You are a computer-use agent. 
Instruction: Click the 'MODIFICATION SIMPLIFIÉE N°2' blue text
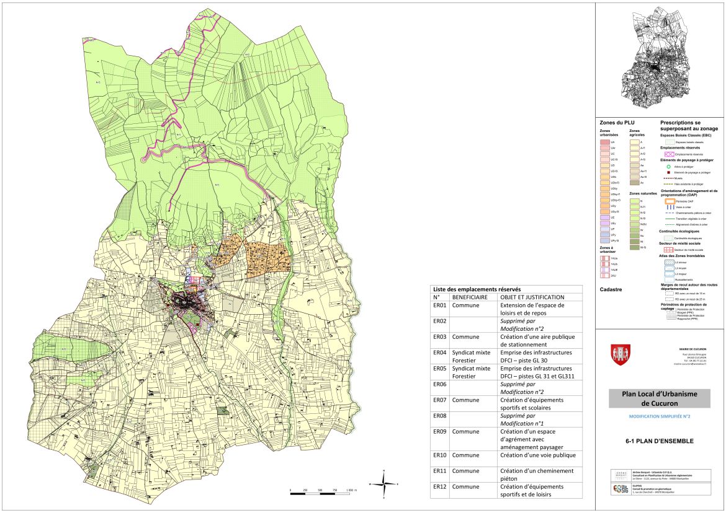point(660,417)
